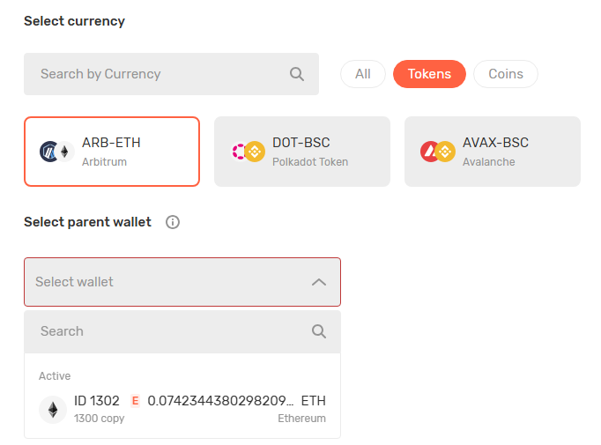The image size is (601, 445).
Task: Focus the wallet Search field
Action: click(167, 331)
